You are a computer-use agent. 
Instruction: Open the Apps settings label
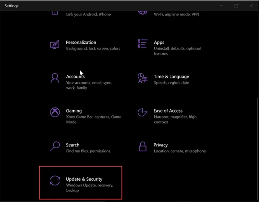coord(159,43)
